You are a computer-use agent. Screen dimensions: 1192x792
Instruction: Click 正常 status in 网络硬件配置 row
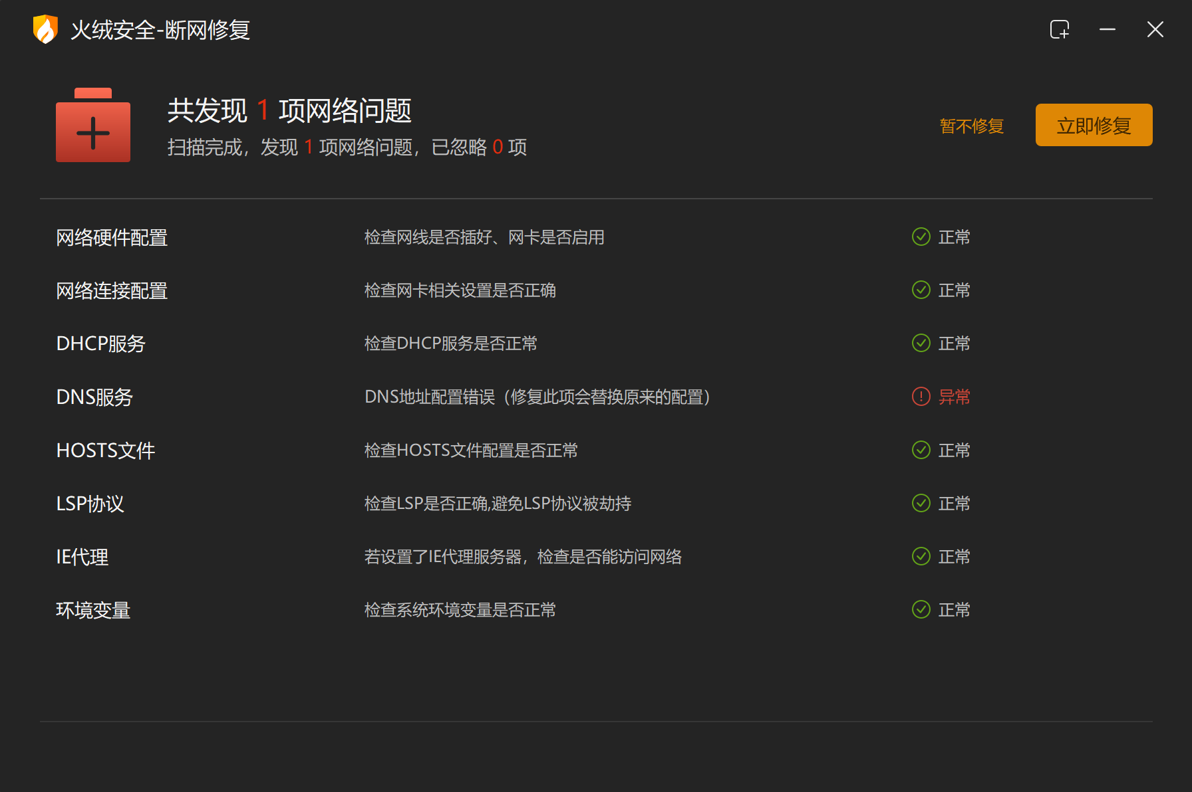point(954,237)
